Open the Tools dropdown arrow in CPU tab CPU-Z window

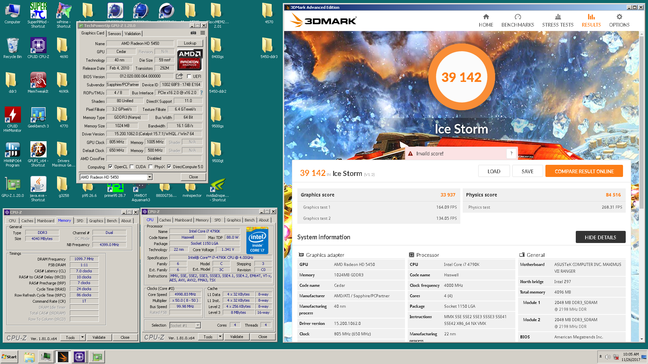click(x=220, y=336)
